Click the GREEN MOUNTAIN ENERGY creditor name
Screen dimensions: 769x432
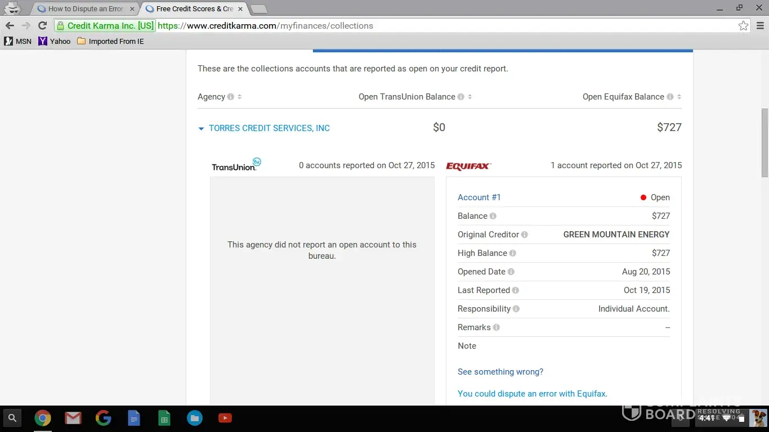pos(616,235)
